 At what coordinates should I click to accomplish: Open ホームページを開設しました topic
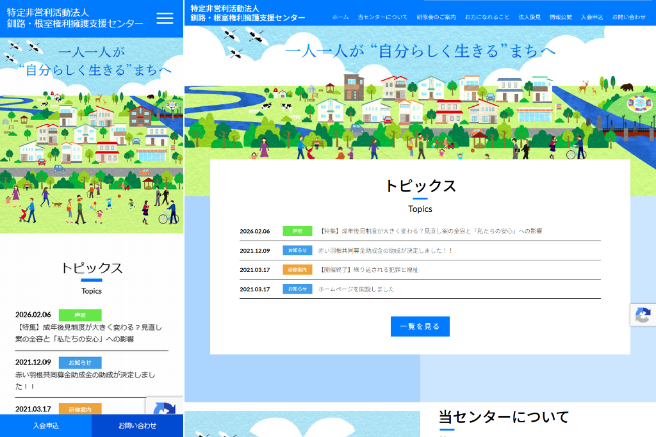(x=356, y=289)
